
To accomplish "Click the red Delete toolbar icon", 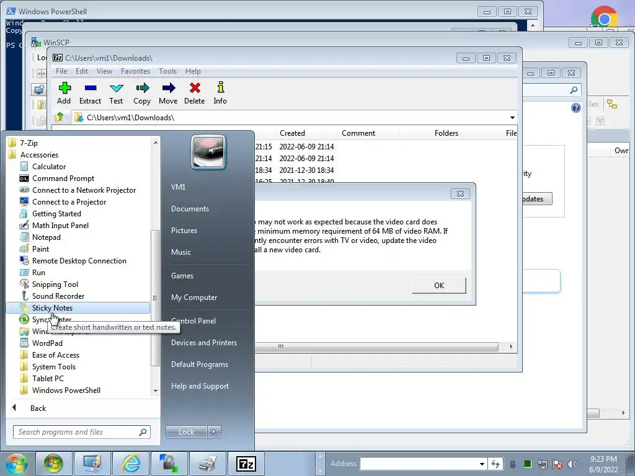I will coord(194,93).
